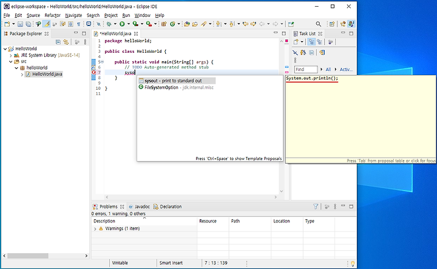437x269 pixels.
Task: Open the Task List view menu dots
Action: pyautogui.click(x=295, y=60)
